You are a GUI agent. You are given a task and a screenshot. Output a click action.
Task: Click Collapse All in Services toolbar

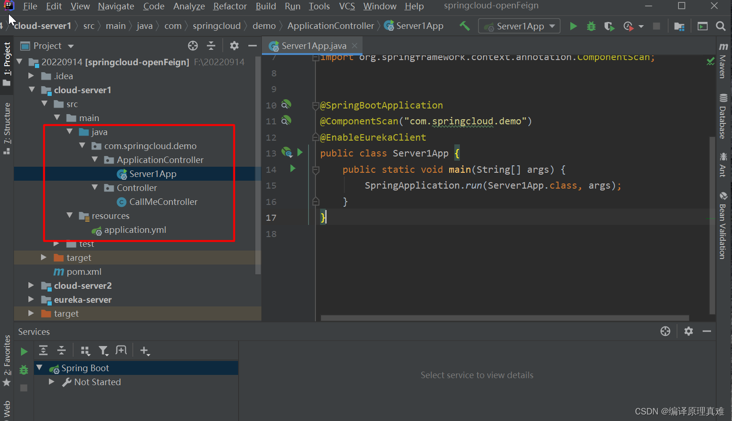[x=62, y=350]
